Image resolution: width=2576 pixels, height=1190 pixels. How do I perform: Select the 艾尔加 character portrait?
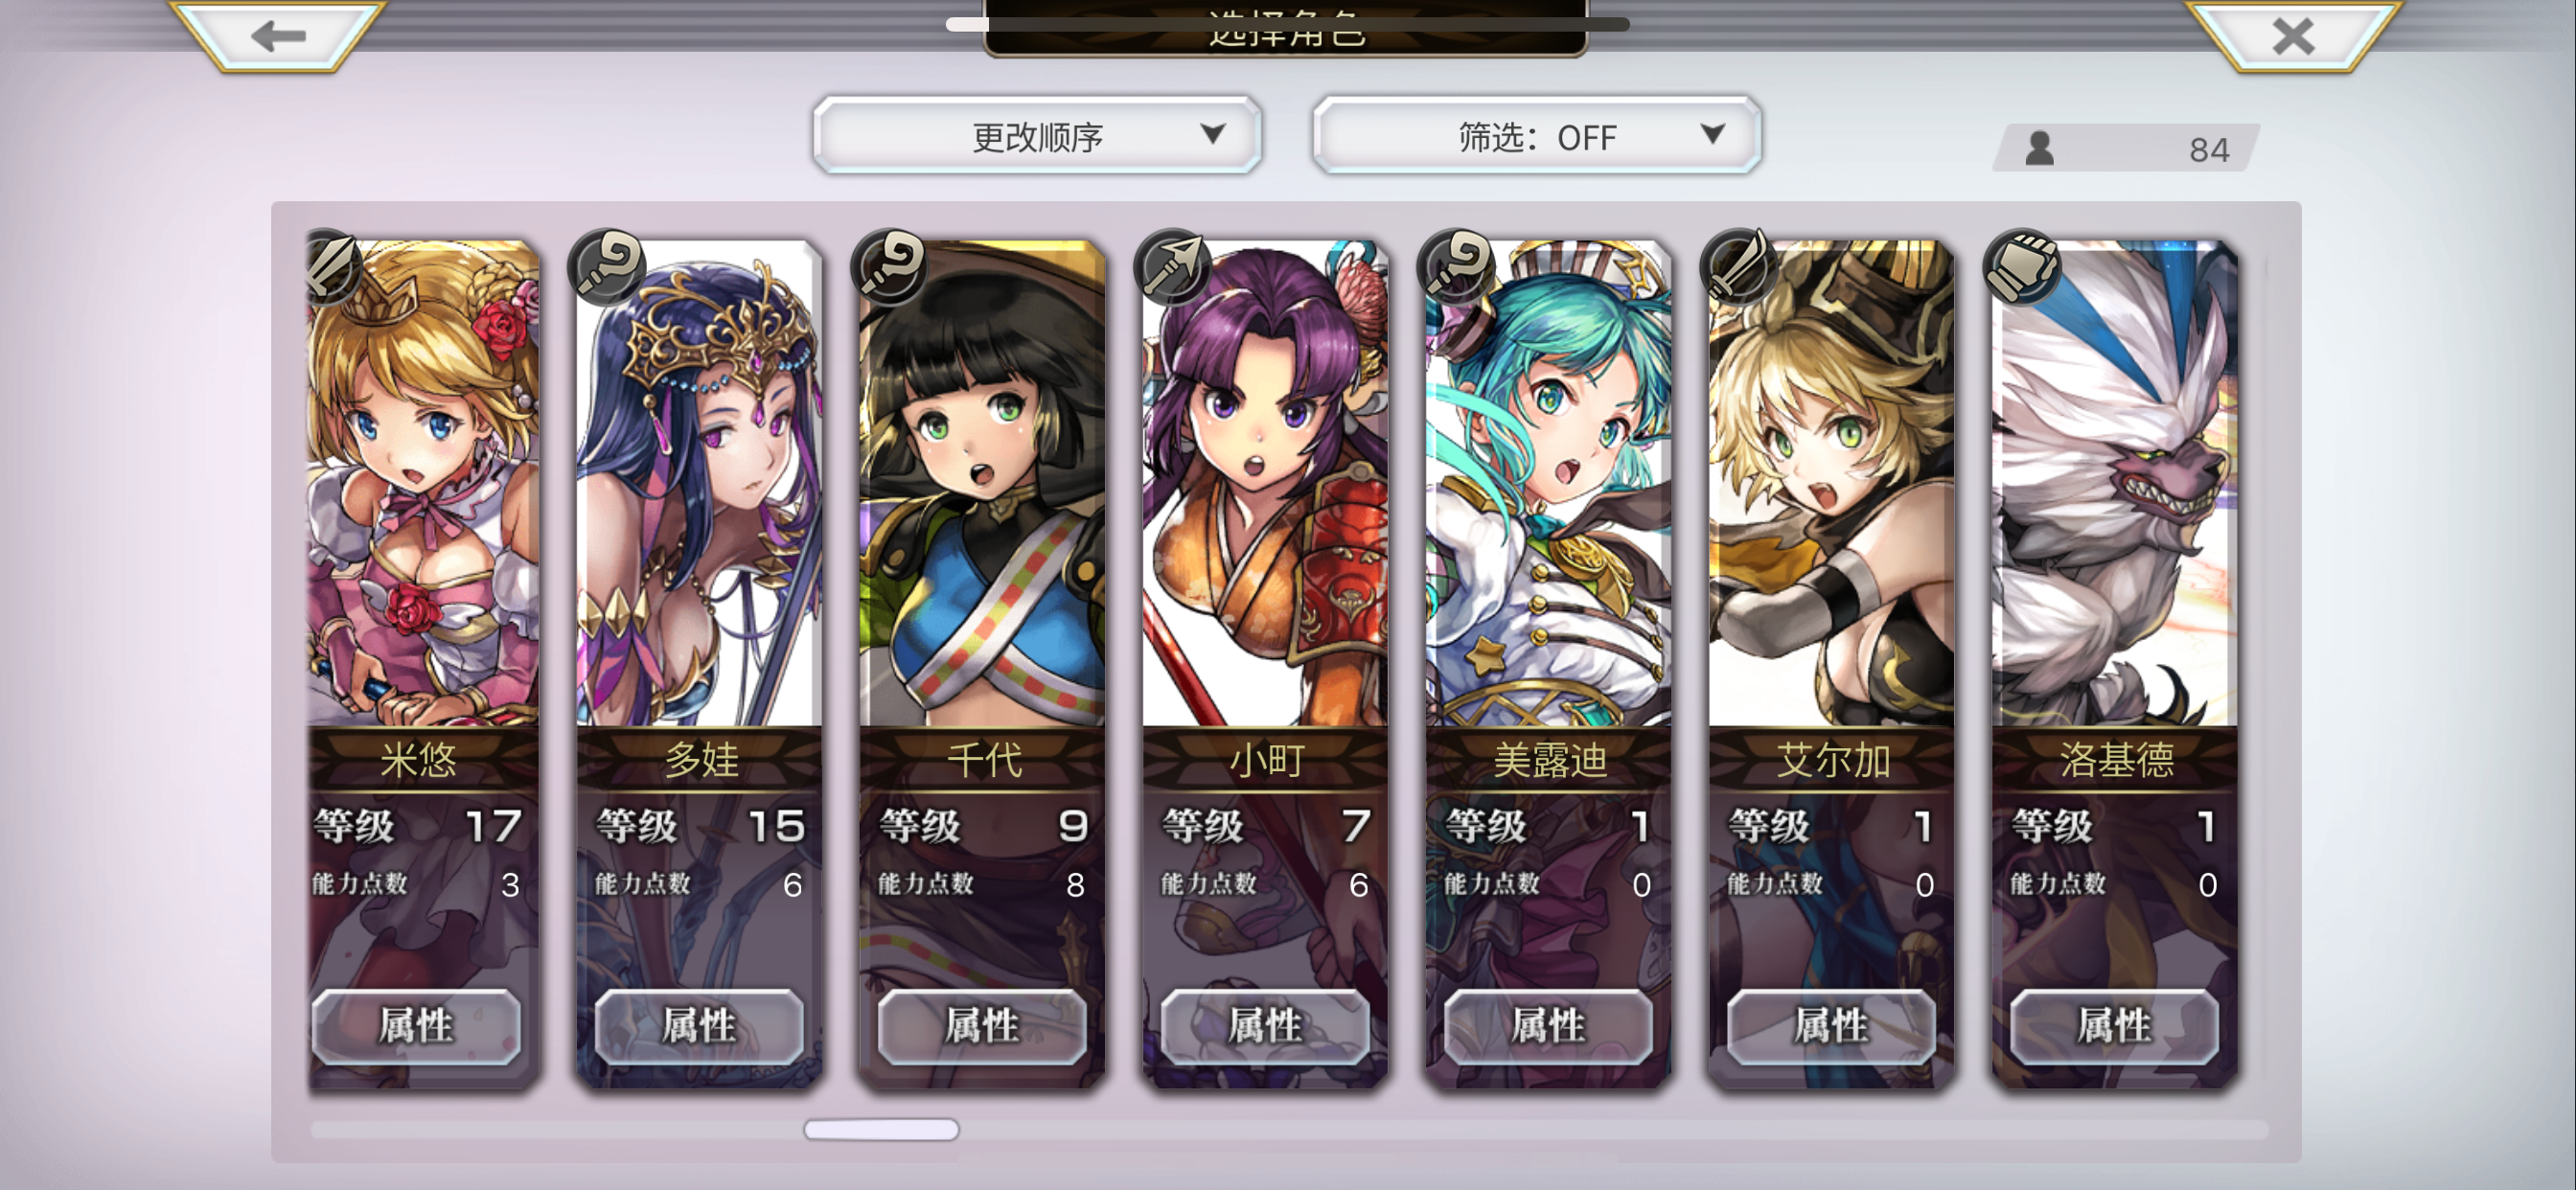click(1831, 483)
